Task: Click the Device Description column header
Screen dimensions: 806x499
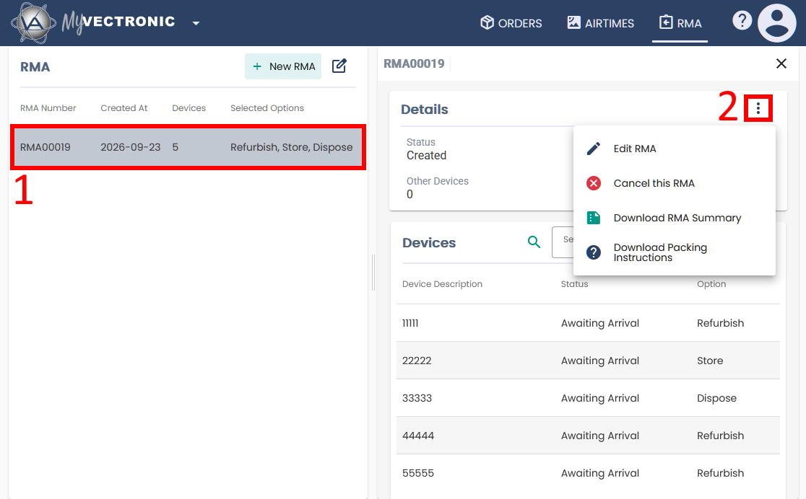Action: pyautogui.click(x=442, y=284)
